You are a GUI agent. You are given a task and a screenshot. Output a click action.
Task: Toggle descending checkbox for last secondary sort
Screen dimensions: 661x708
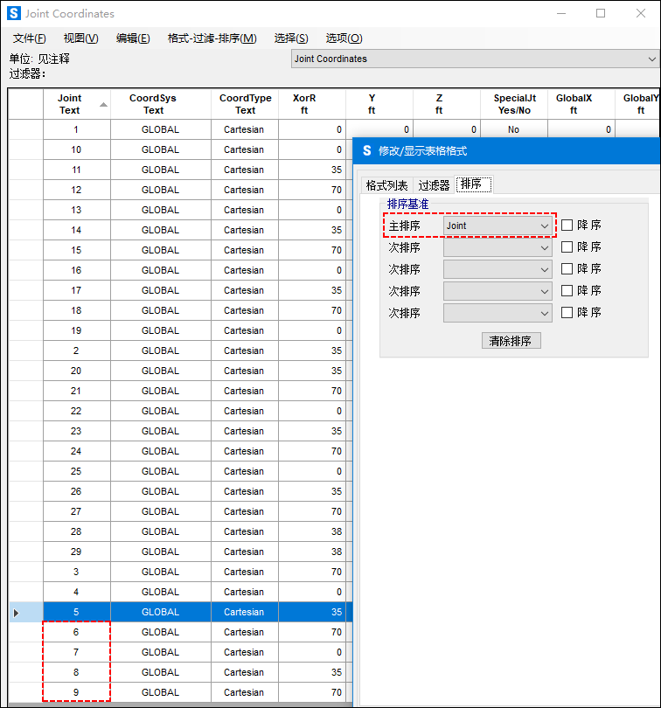click(x=567, y=313)
